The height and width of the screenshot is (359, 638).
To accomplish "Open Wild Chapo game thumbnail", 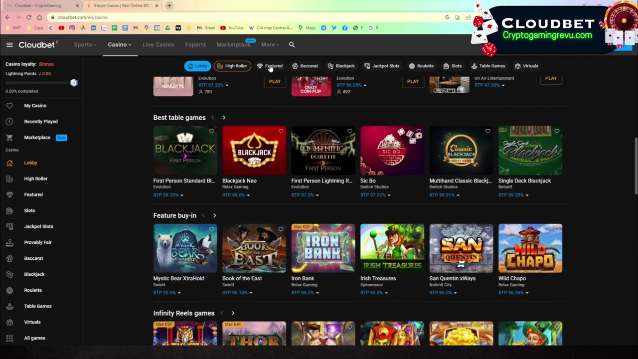I will point(530,248).
